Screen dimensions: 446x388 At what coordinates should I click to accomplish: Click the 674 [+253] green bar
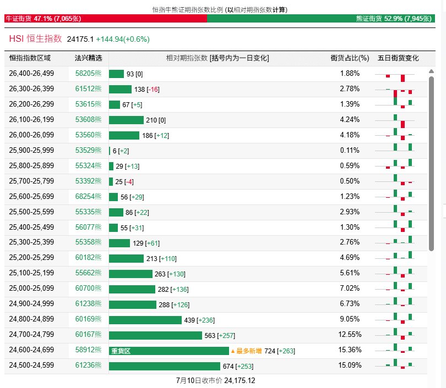click(165, 367)
